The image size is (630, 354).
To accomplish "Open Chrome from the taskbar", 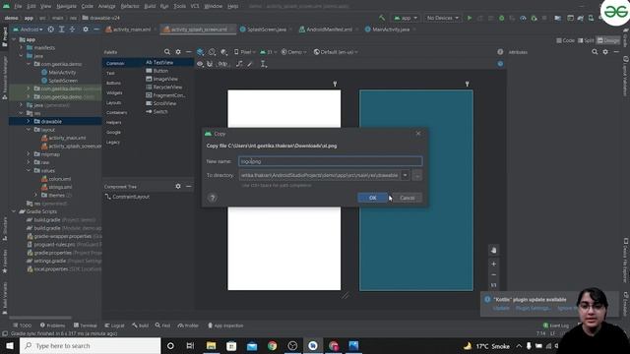I will coord(272,346).
